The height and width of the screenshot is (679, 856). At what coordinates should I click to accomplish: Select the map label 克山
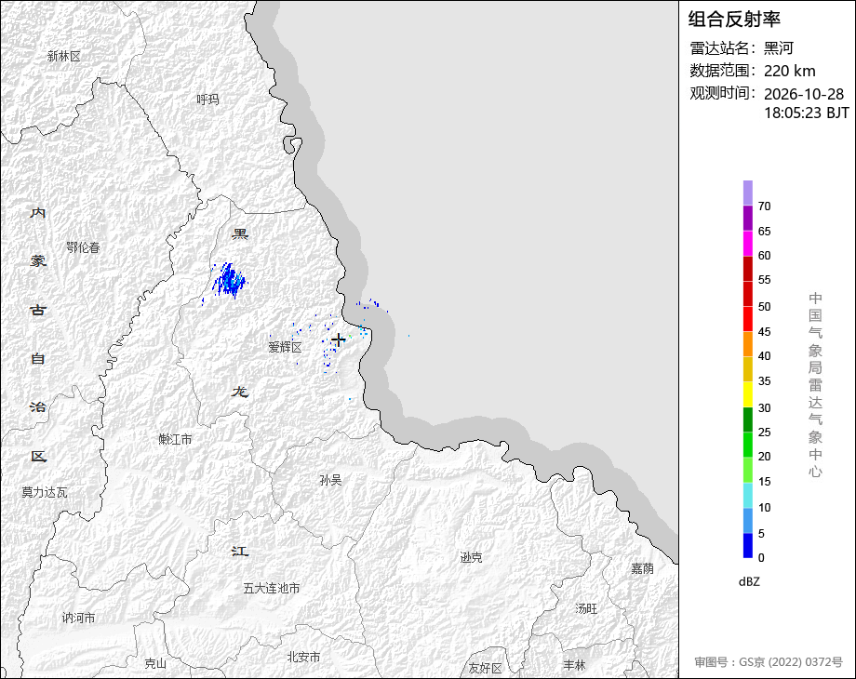[x=155, y=663]
